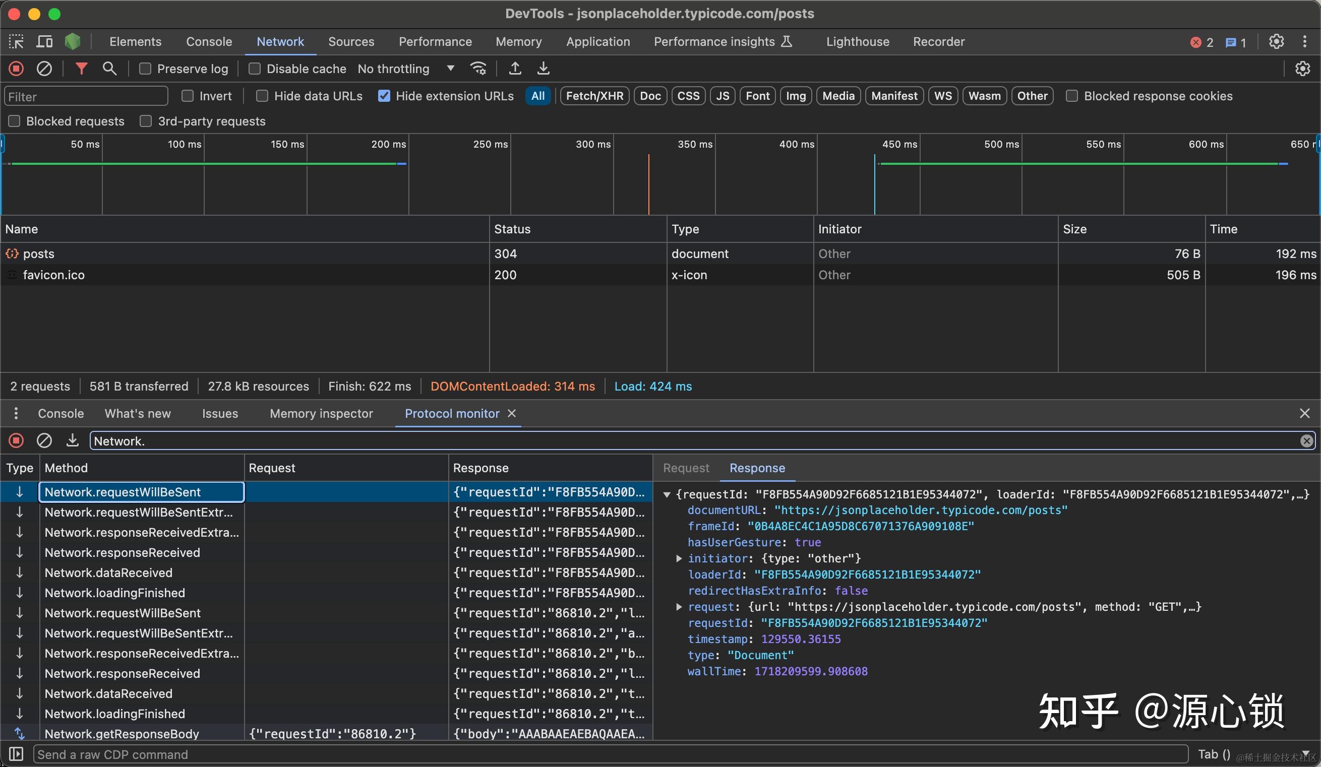
Task: Open the drawer three-dot menu
Action: pyautogui.click(x=16, y=413)
